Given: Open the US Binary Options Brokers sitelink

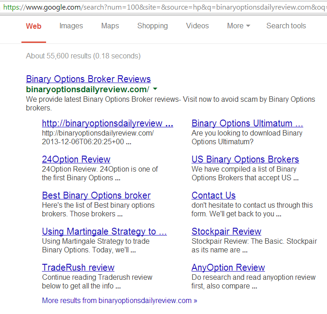Looking at the screenshot, I should tap(245, 159).
